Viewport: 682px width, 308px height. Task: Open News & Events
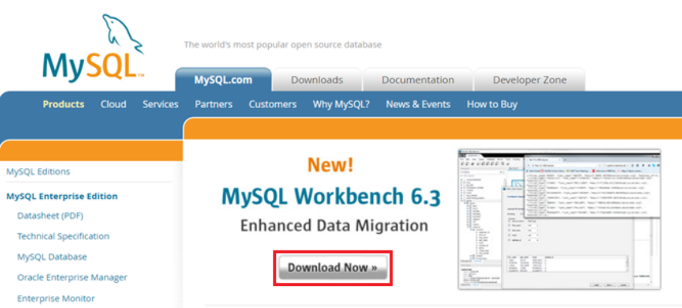click(x=418, y=105)
